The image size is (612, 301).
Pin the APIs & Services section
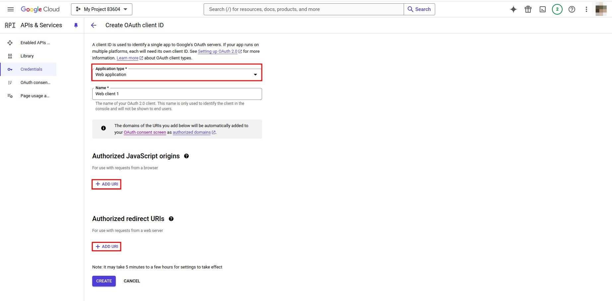76,25
